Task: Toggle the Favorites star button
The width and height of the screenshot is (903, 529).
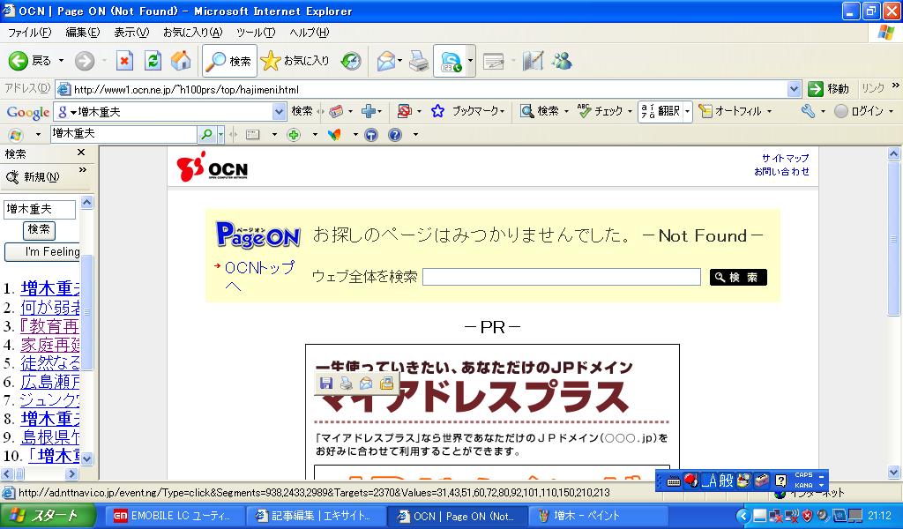Action: coord(295,61)
